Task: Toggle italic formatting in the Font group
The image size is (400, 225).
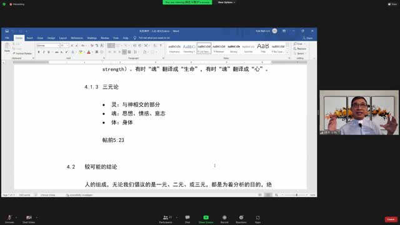Action: tap(44, 52)
